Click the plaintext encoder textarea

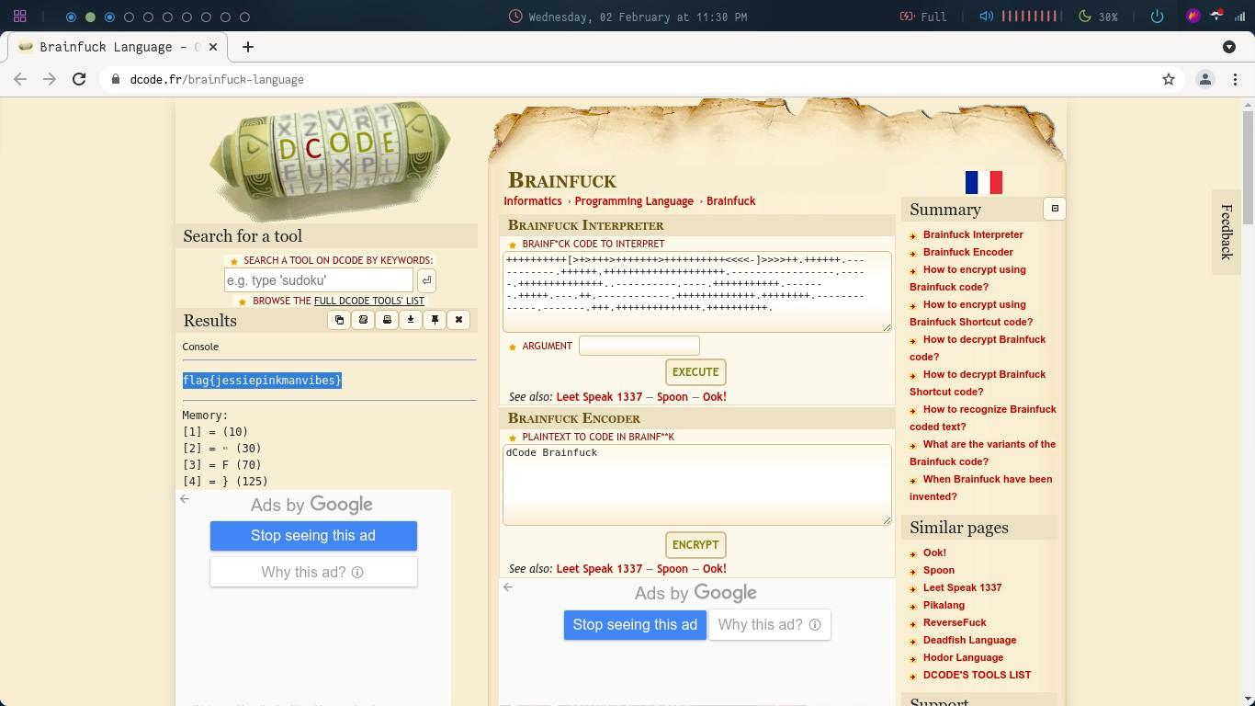click(x=697, y=485)
